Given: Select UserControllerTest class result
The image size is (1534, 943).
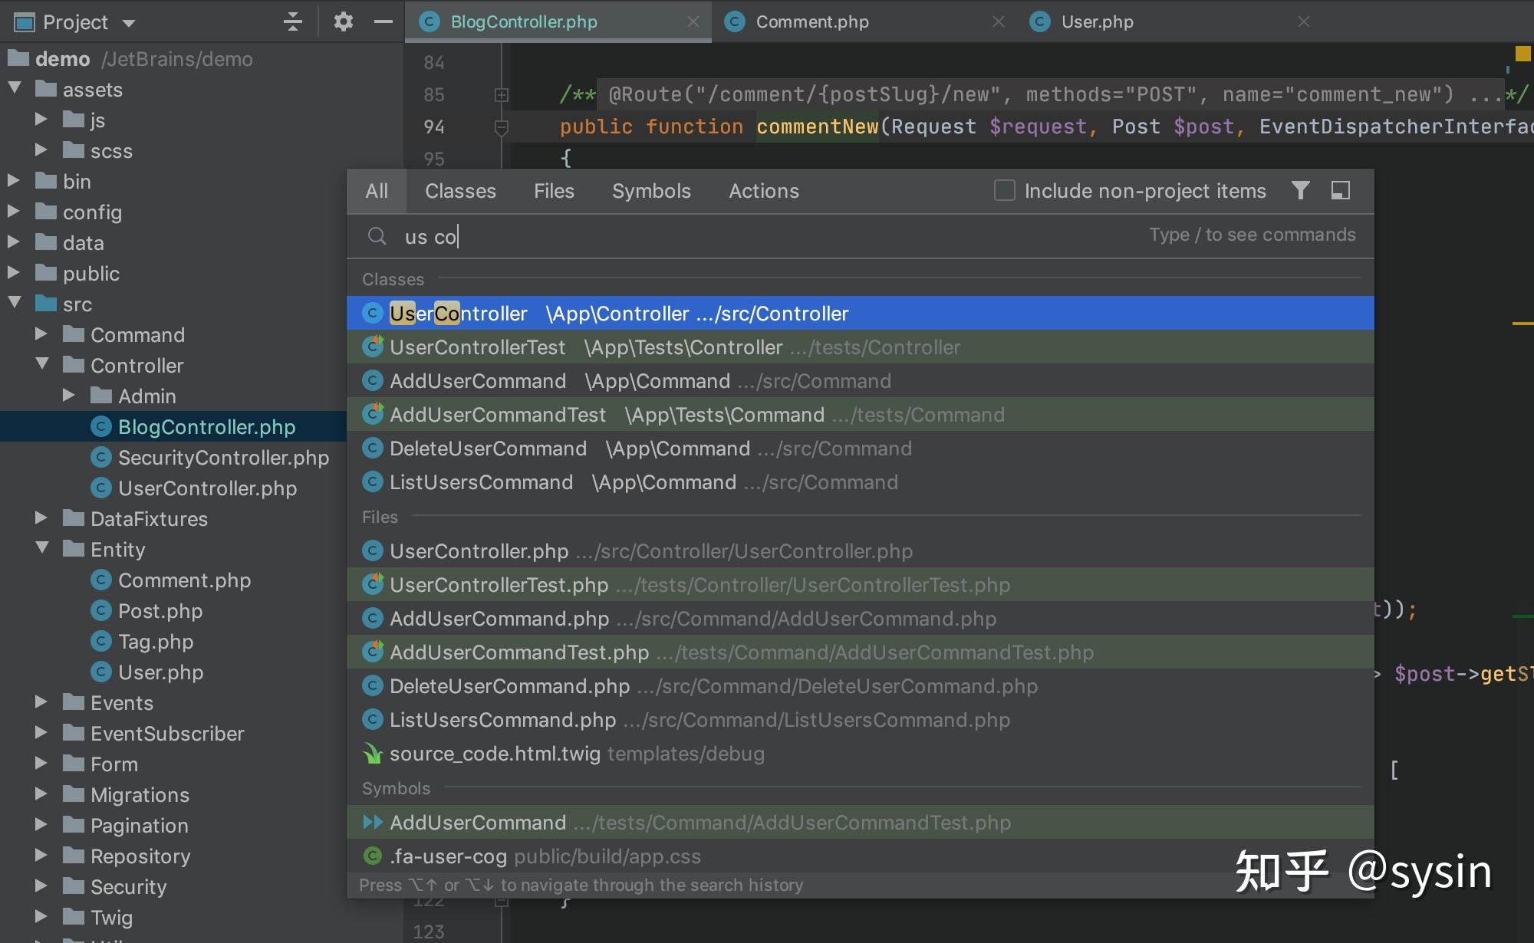Looking at the screenshot, I should (860, 347).
